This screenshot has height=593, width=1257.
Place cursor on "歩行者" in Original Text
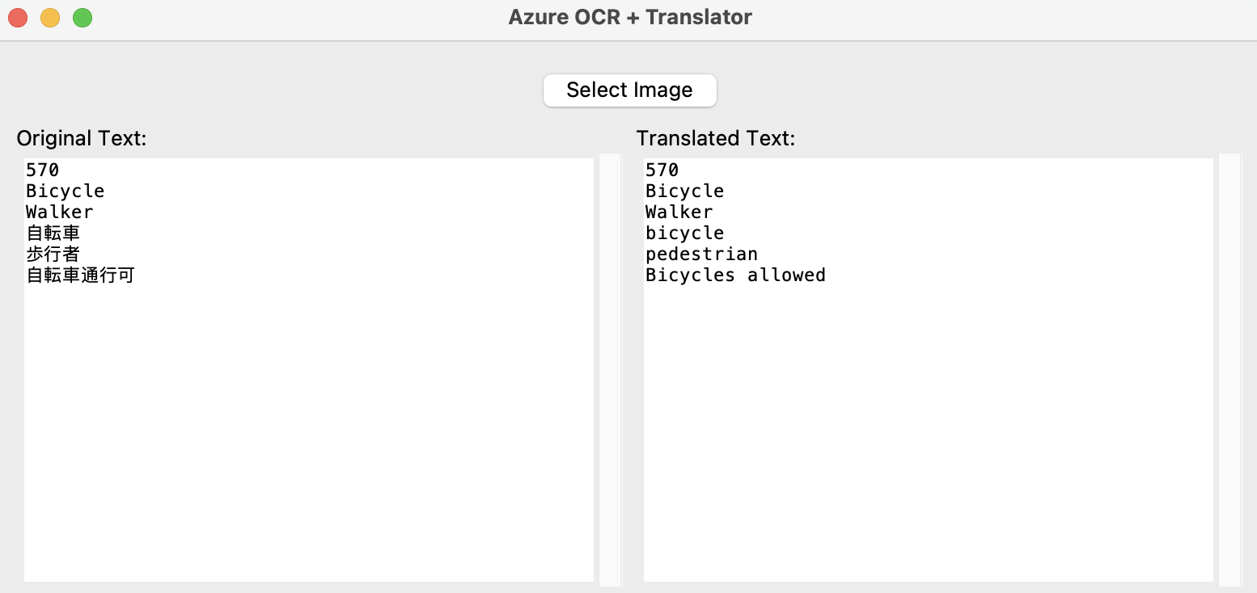click(53, 254)
